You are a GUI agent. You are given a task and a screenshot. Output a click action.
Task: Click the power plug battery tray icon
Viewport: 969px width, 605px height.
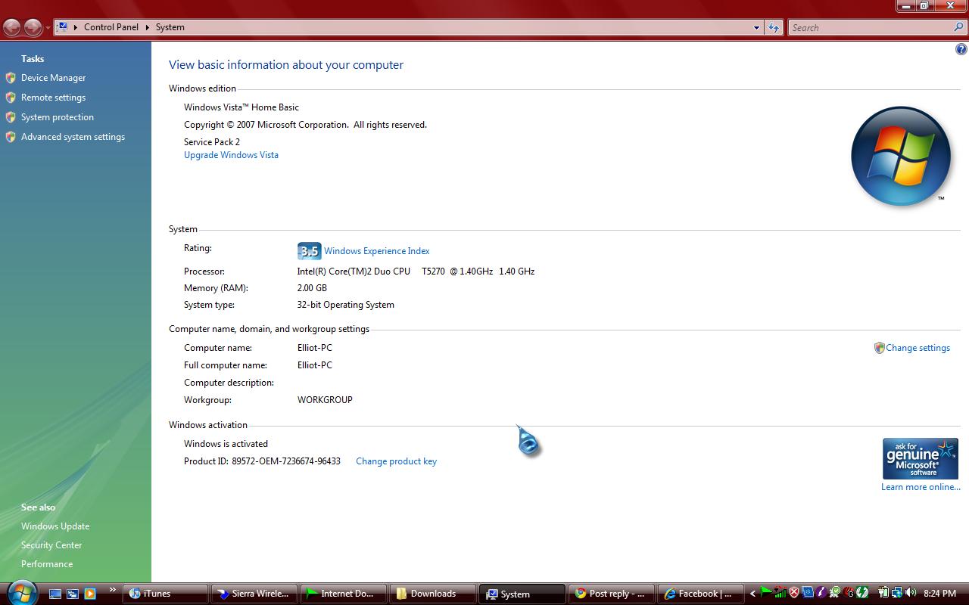883,592
